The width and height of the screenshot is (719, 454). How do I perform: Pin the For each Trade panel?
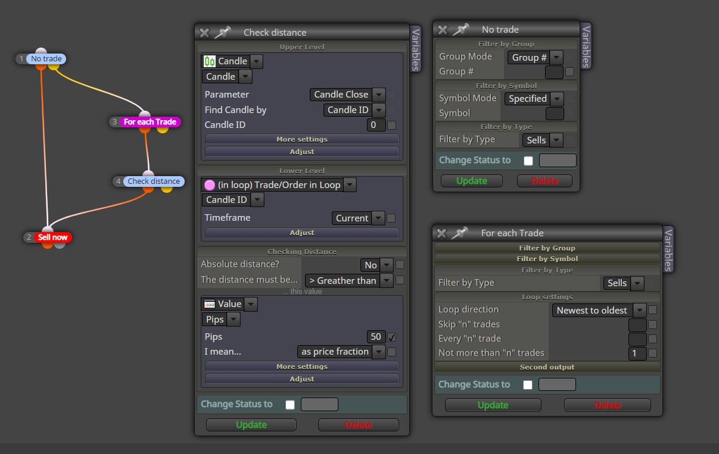(459, 233)
